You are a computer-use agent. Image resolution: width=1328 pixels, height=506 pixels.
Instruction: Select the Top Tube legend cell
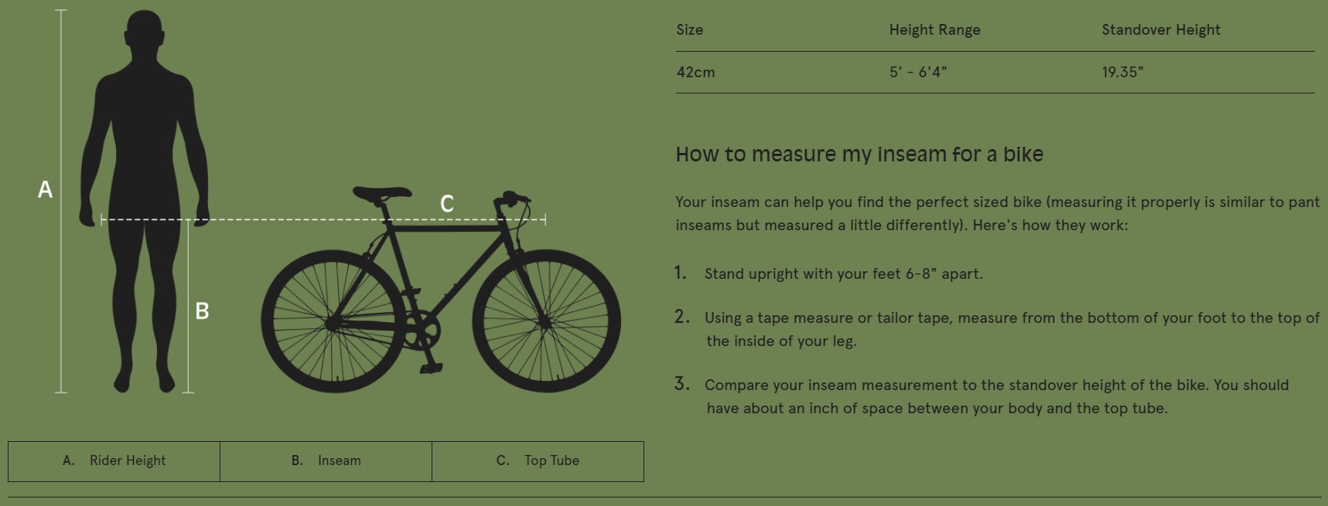(x=538, y=461)
